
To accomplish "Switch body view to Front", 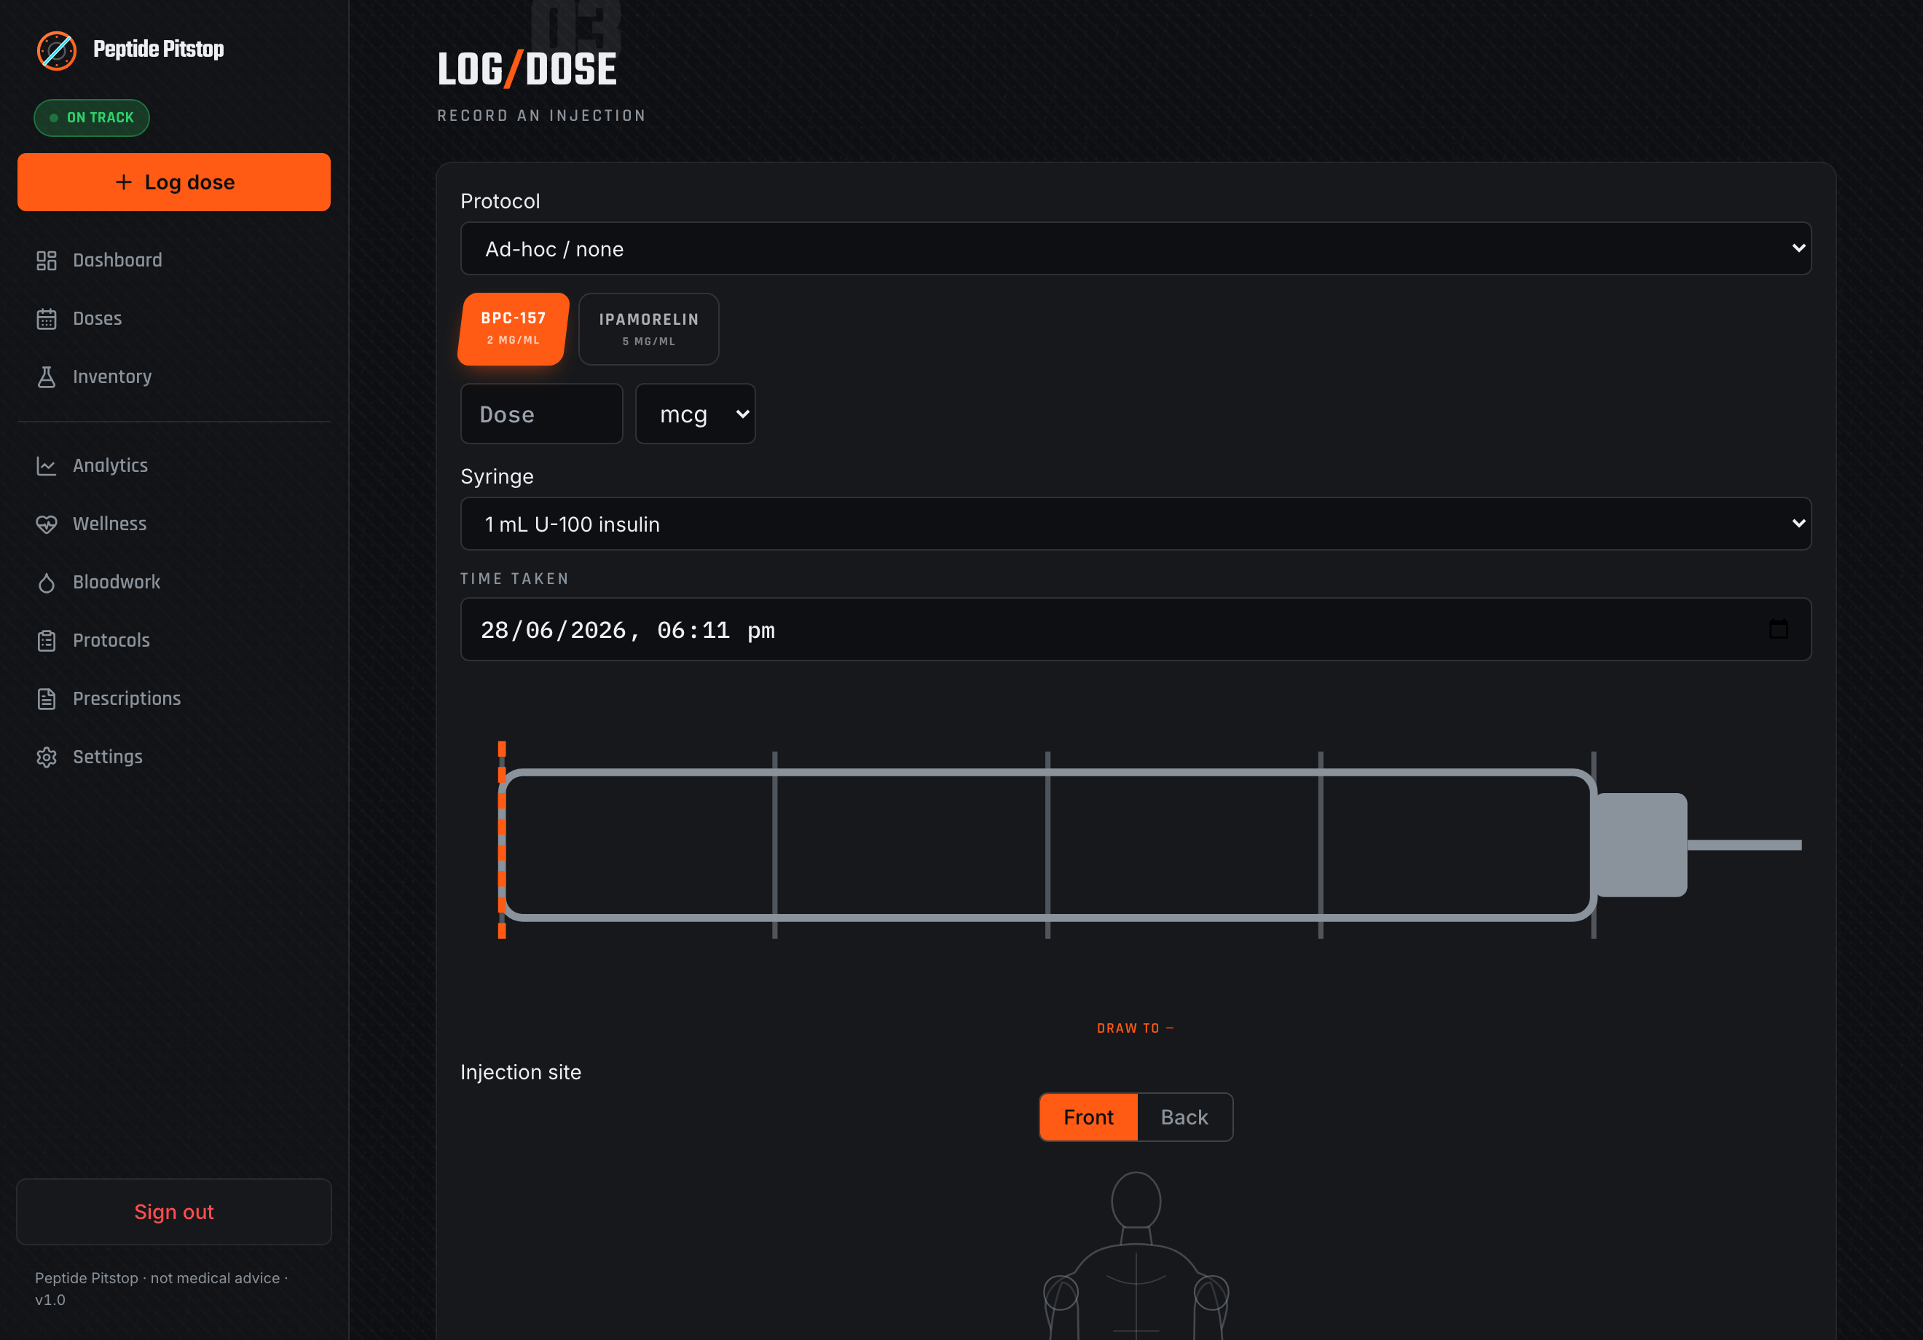I will click(1088, 1117).
